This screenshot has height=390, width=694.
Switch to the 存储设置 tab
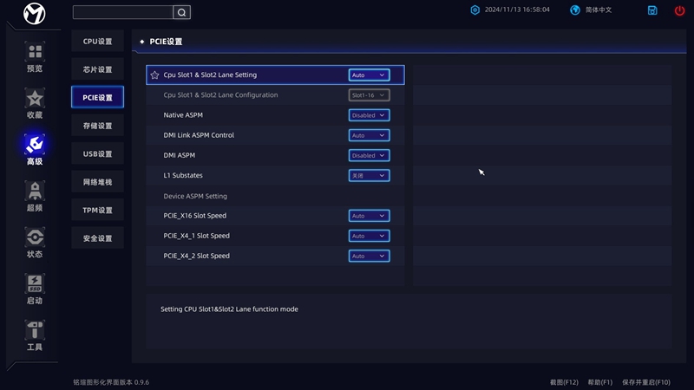97,126
